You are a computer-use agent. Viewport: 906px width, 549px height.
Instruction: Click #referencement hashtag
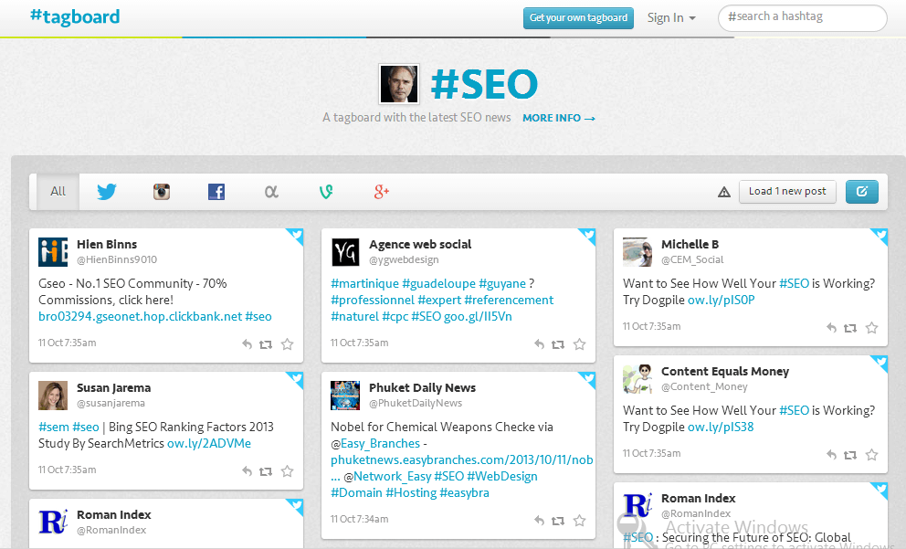[509, 300]
